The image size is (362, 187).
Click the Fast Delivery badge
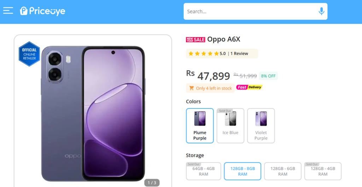pos(249,87)
